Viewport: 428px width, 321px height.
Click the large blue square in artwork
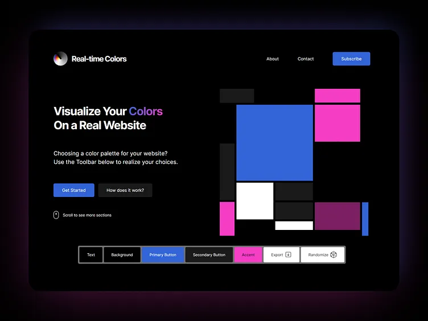[274, 143]
